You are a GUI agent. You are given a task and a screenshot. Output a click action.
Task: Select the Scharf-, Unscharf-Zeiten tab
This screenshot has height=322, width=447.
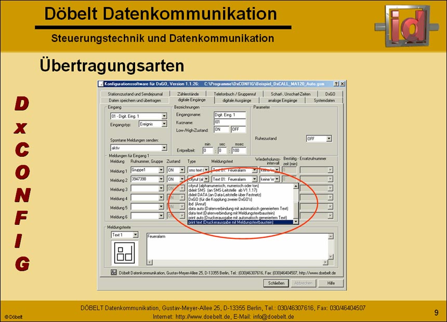tap(291, 94)
